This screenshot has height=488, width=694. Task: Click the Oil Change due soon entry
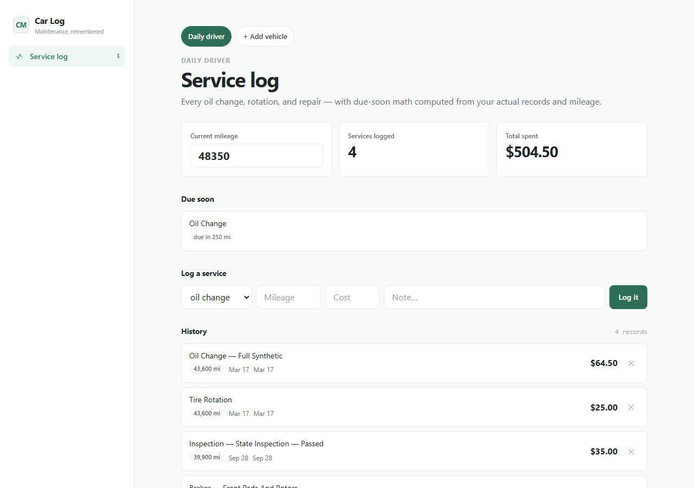click(x=414, y=231)
